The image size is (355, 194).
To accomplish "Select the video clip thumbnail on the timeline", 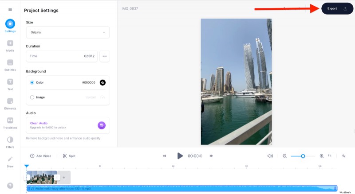I will pos(42,178).
